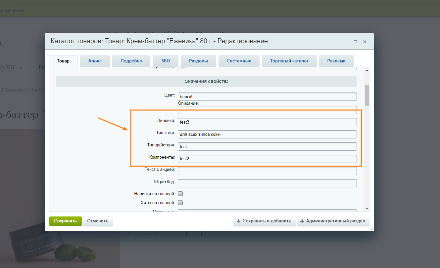Click the Значения свойств section header
440x268 pixels.
[x=207, y=81]
